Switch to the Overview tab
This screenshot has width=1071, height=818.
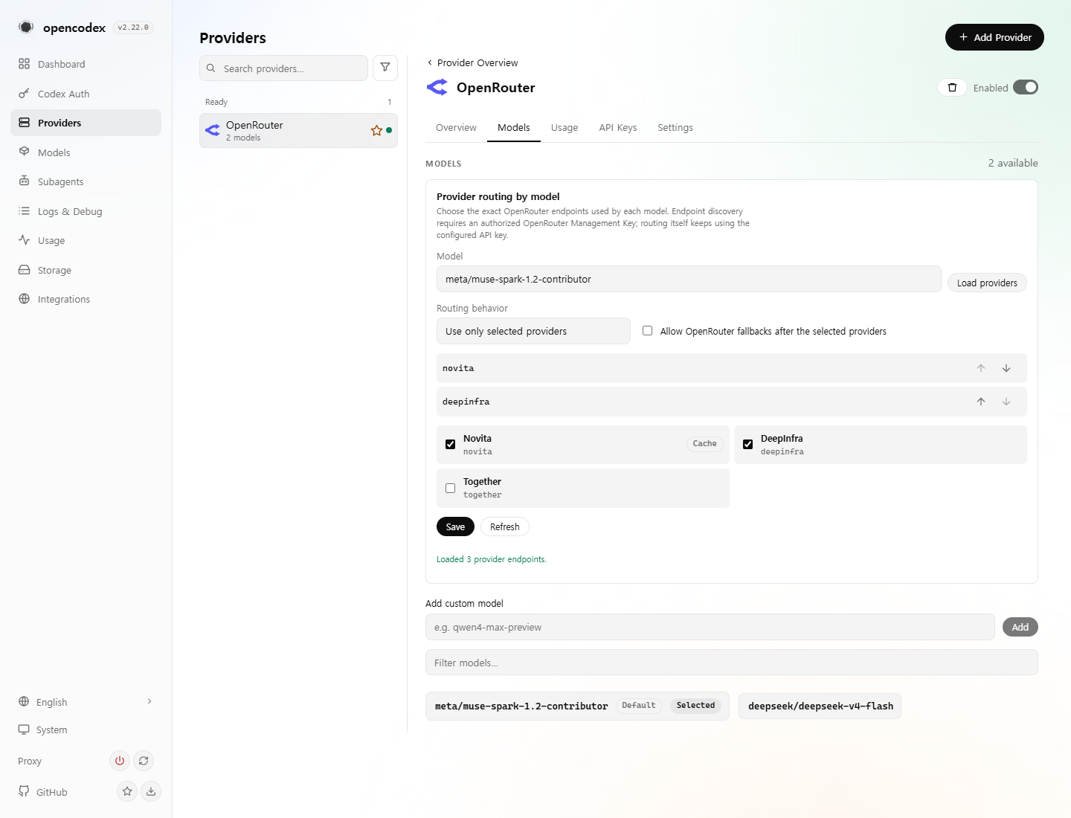pos(456,128)
